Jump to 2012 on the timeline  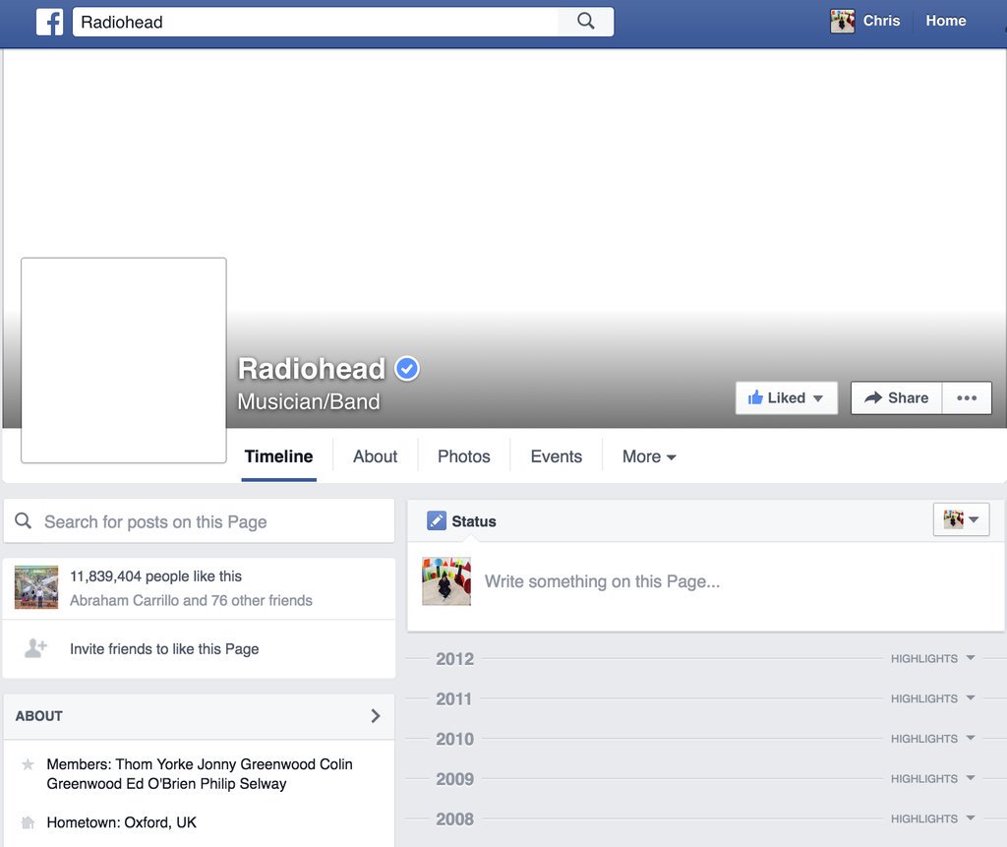click(x=454, y=659)
